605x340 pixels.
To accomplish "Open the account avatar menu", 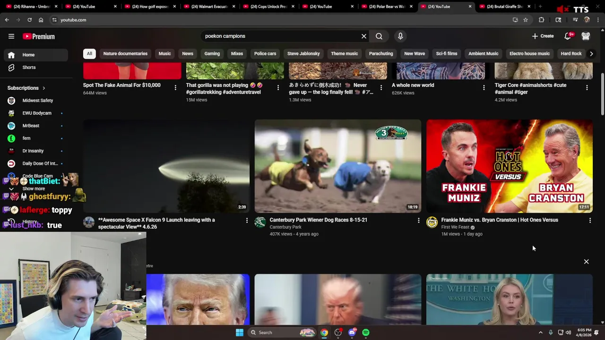I will click(586, 36).
